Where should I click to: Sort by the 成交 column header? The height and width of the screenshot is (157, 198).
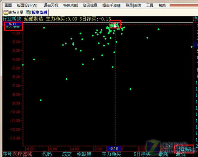pos(67,154)
